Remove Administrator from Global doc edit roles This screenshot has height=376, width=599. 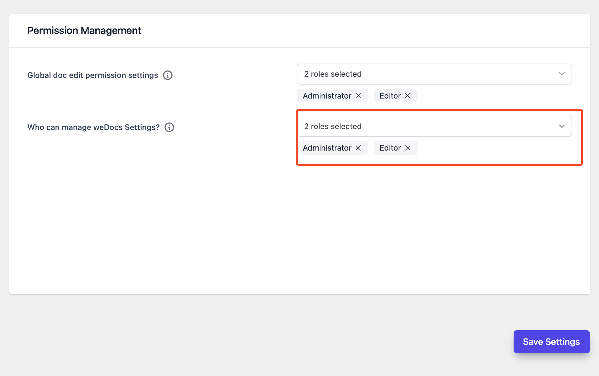point(358,96)
